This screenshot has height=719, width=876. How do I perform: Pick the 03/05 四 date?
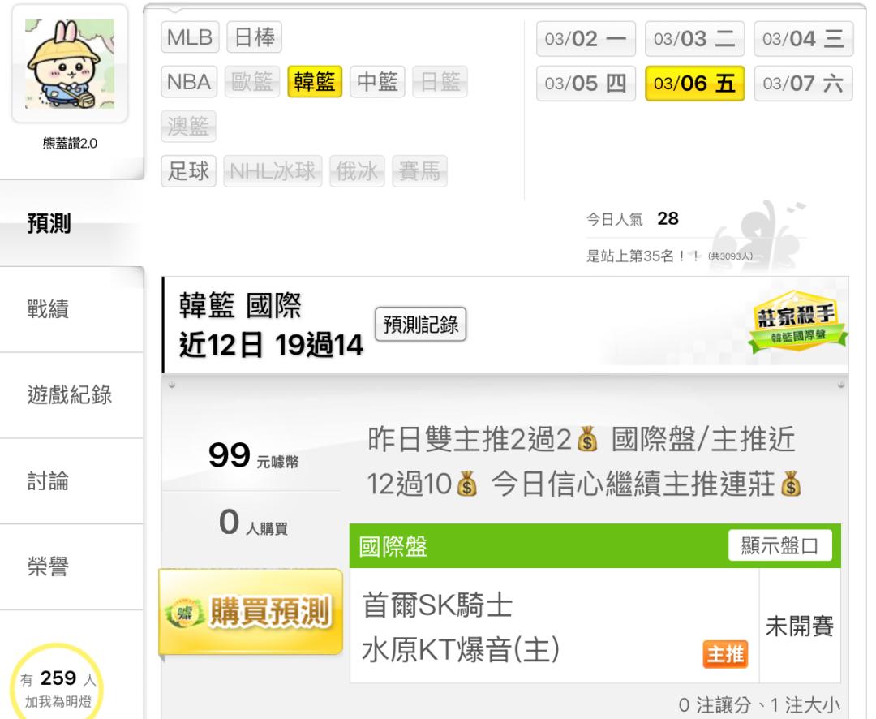[586, 84]
